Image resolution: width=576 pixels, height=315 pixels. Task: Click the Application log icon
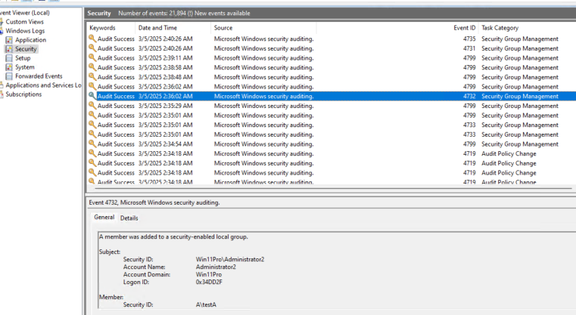point(9,40)
